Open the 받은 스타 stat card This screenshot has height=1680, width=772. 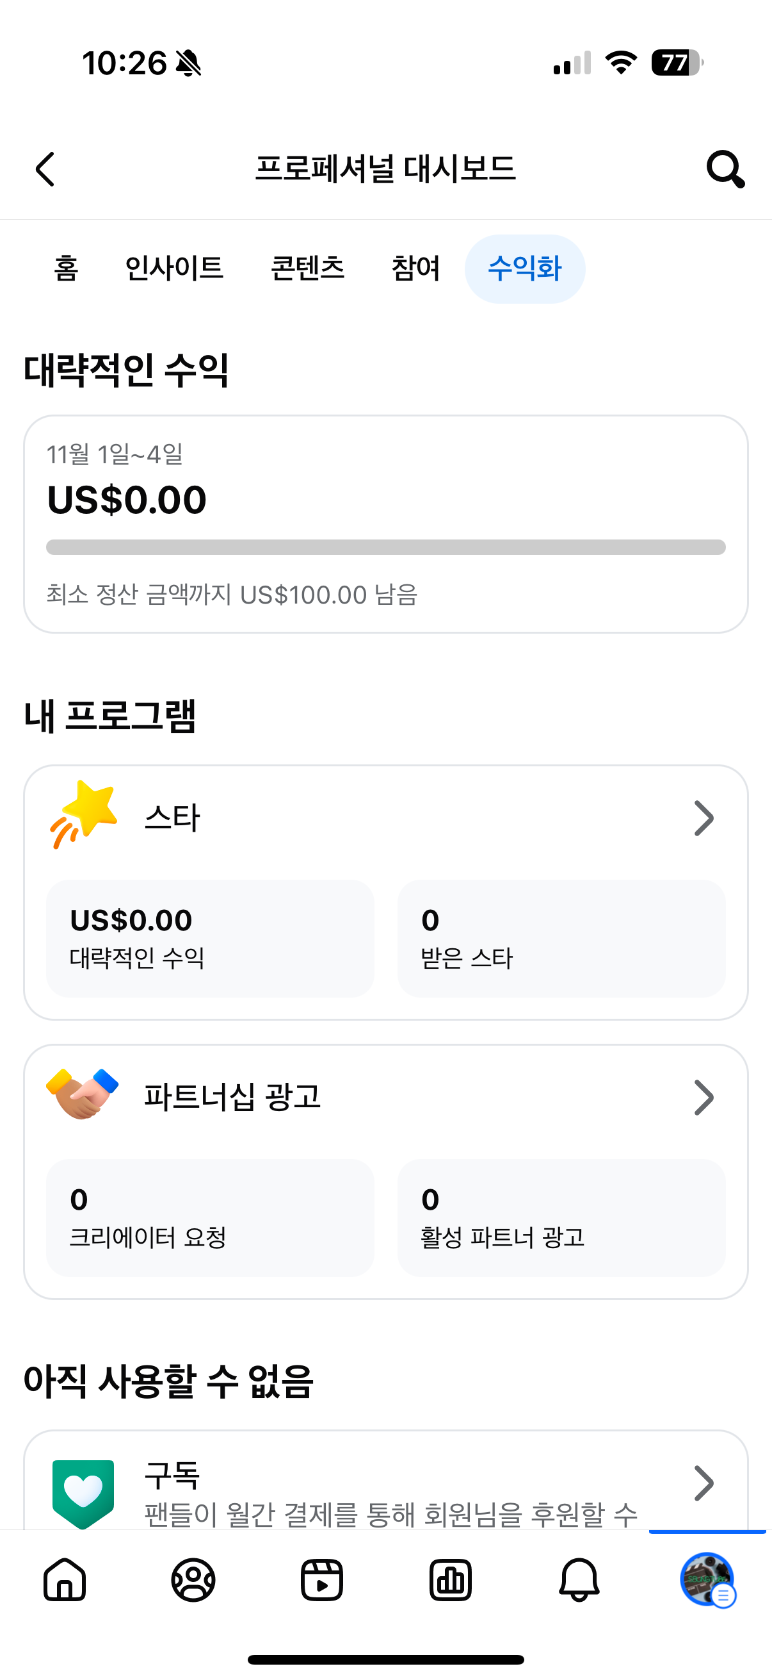[x=561, y=938]
